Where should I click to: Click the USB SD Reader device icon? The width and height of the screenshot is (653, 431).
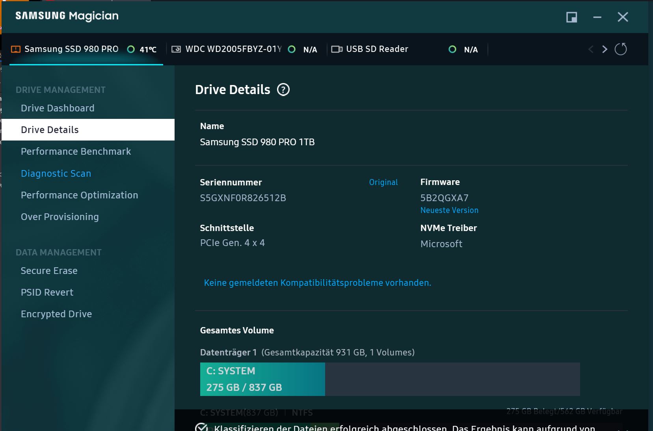[337, 49]
